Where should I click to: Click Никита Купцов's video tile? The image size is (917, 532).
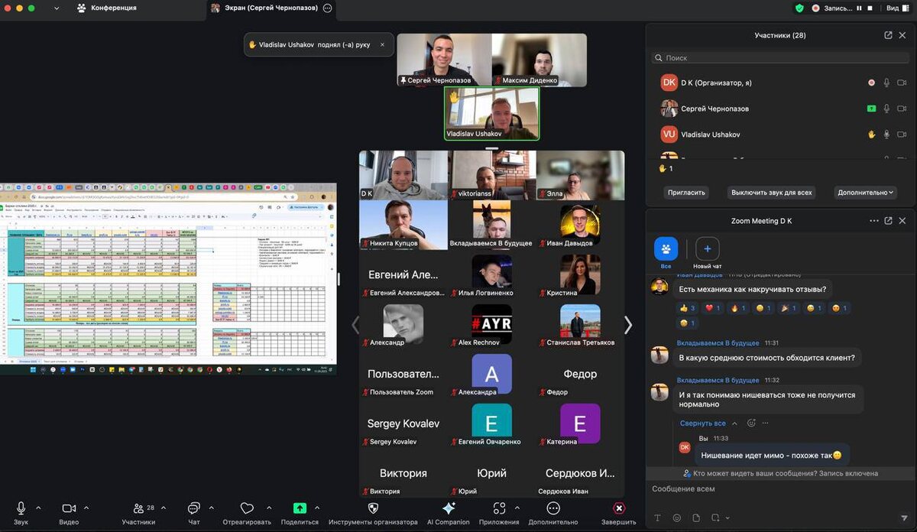tap(403, 225)
